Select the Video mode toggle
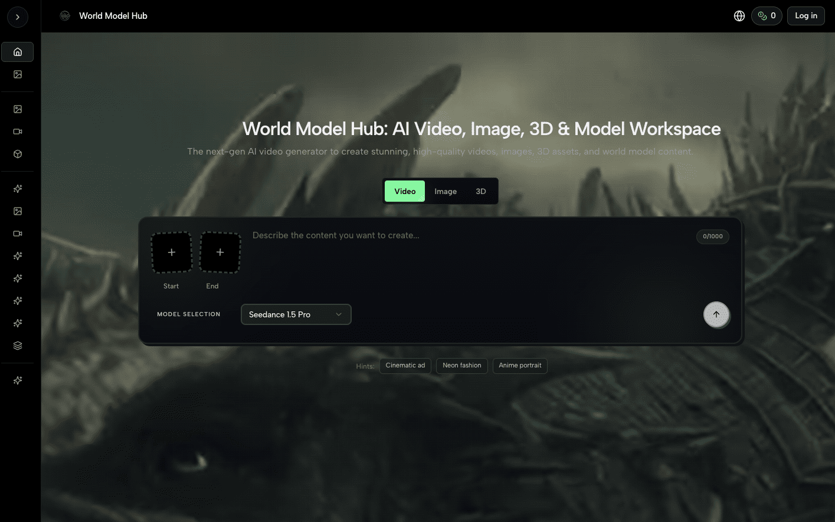The width and height of the screenshot is (835, 522). coord(404,191)
